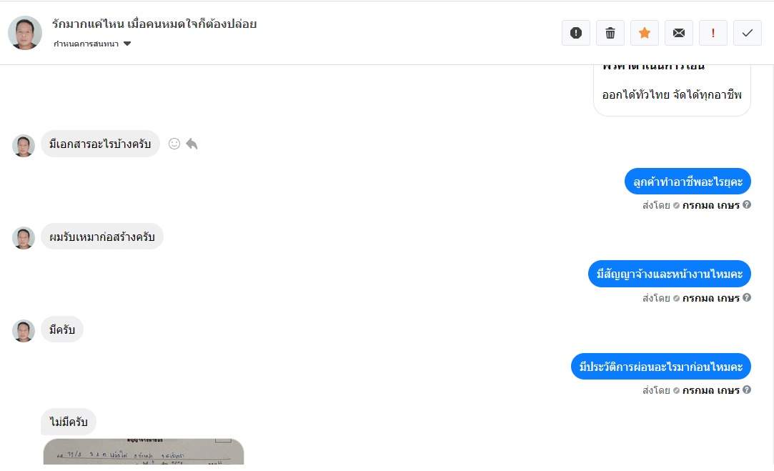Open help icon beside first กรกมล เกษร sender
This screenshot has height=471, width=774.
tap(747, 204)
